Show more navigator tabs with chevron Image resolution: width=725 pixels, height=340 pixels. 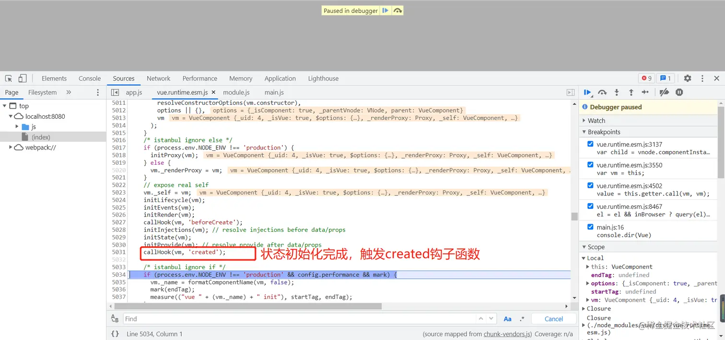tap(69, 92)
